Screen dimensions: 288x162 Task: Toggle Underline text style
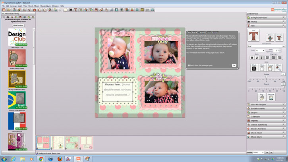pyautogui.click(x=257, y=58)
